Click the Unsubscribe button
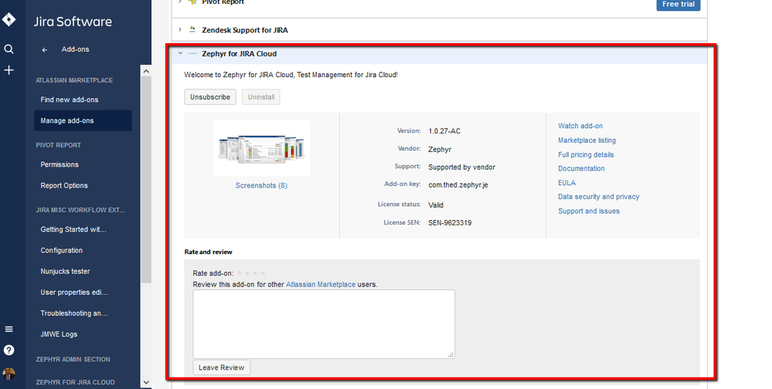The width and height of the screenshot is (772, 389). click(210, 97)
